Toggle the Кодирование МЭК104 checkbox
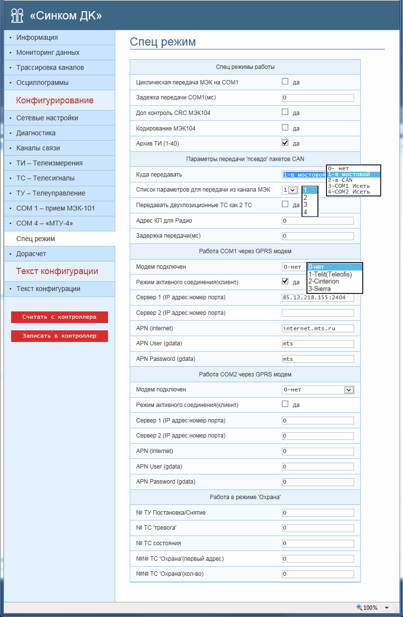403x617 pixels. point(285,128)
